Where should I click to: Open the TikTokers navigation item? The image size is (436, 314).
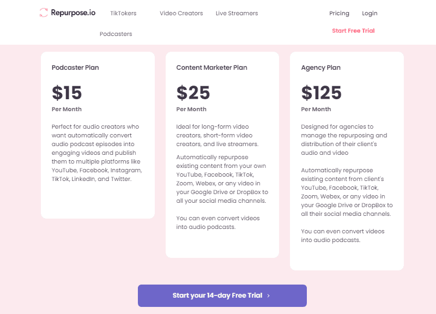123,13
